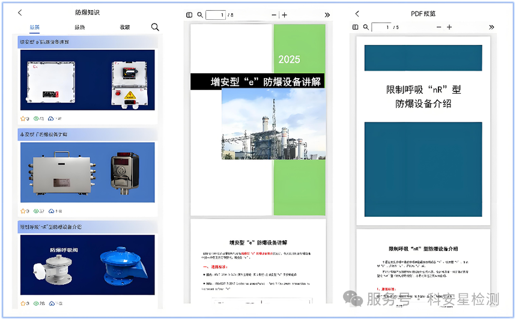Open more tools in 增安型 PDF viewer
Viewport: 516px width, 320px height.
pos(327,15)
